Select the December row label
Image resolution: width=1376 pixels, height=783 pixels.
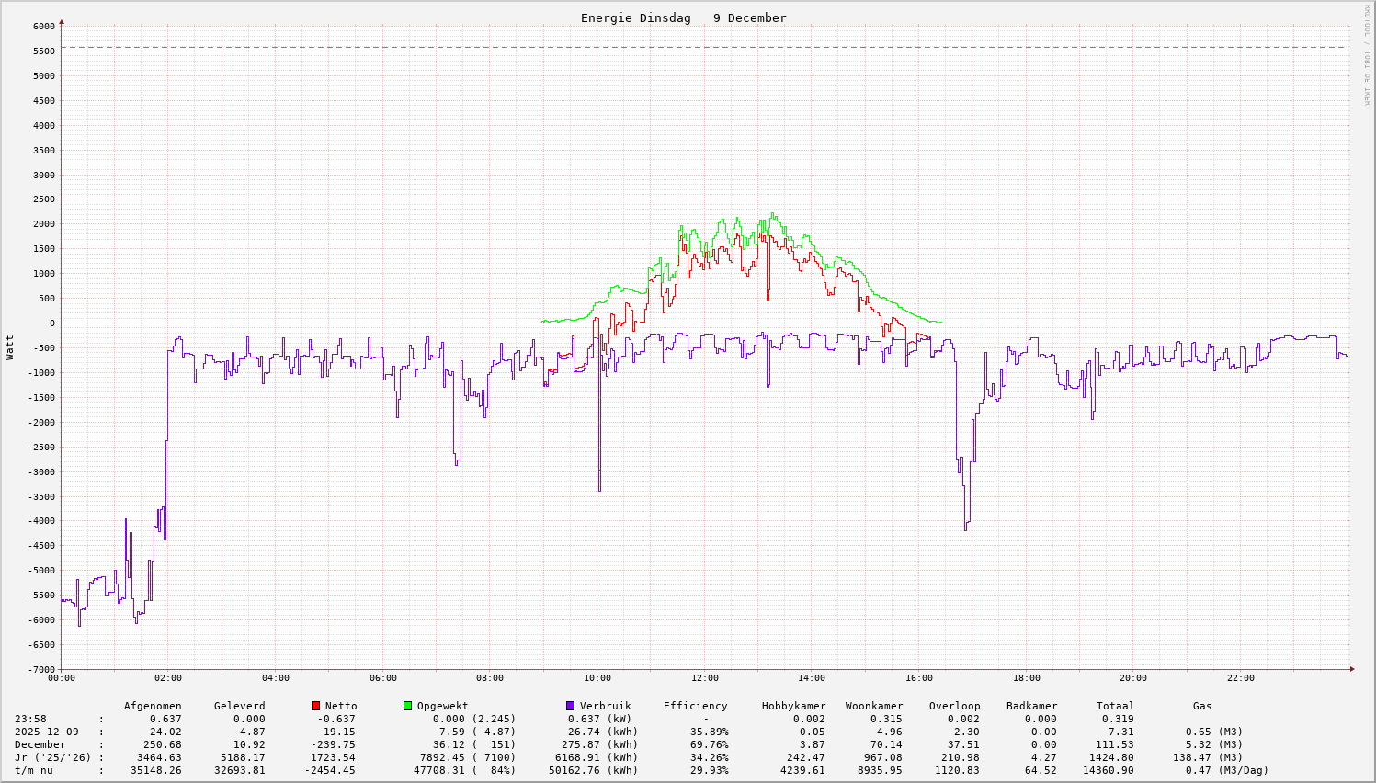click(x=40, y=744)
